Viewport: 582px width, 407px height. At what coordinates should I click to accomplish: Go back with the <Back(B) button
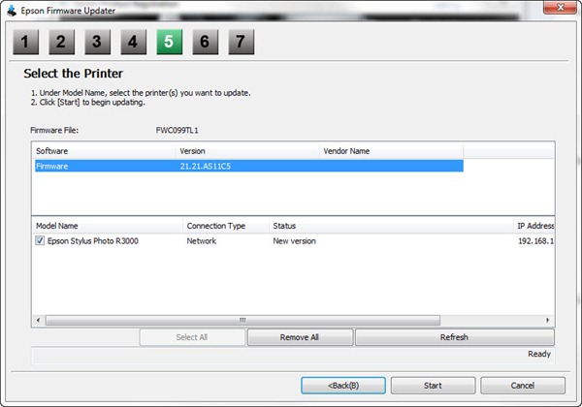[343, 386]
